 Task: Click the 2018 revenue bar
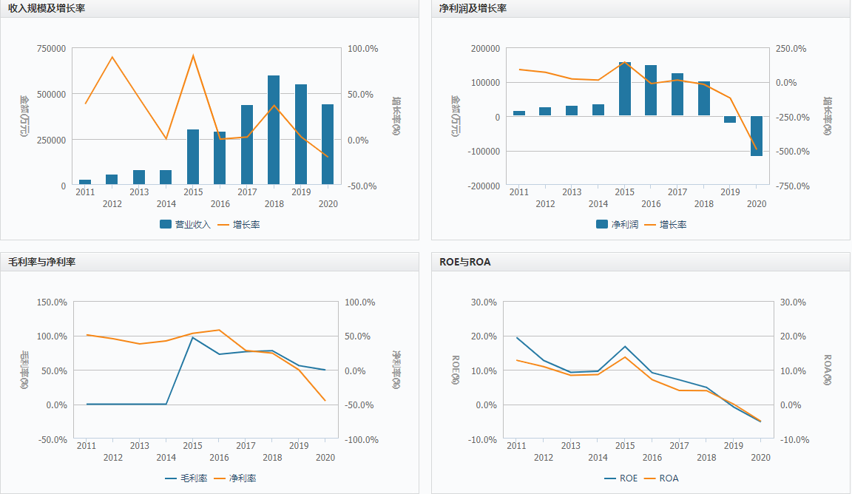[x=274, y=130]
